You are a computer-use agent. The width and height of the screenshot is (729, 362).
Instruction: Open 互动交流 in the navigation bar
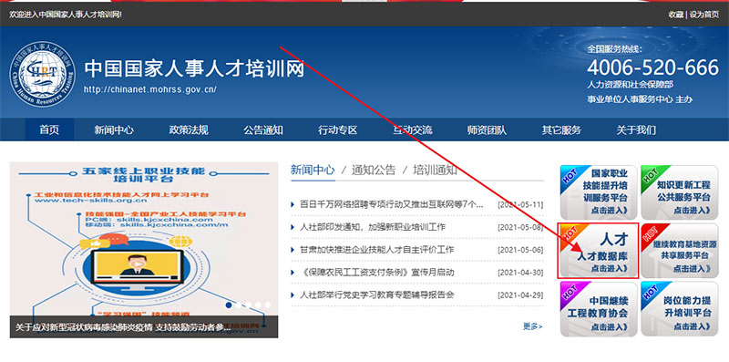[413, 129]
